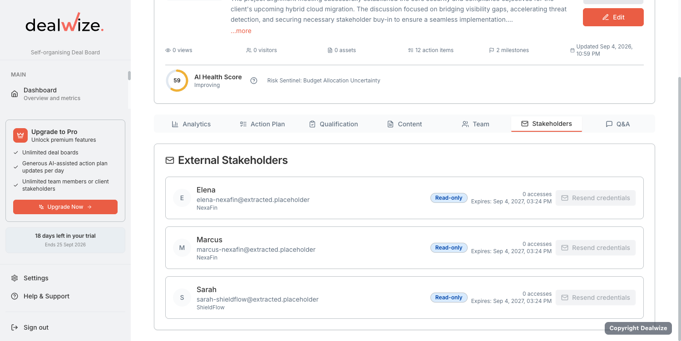Click Sarah's Read-only badge
The image size is (681, 341).
449,298
